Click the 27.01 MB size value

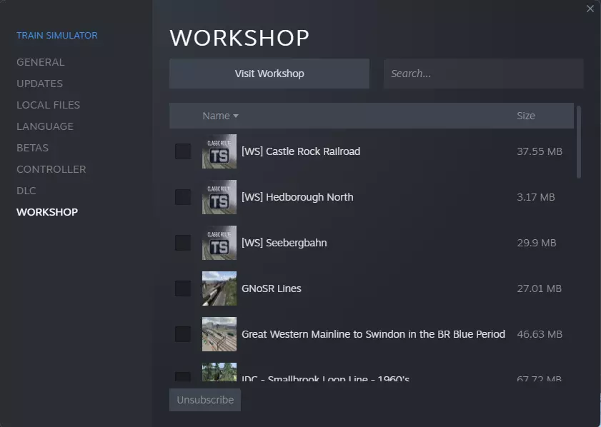(x=540, y=288)
